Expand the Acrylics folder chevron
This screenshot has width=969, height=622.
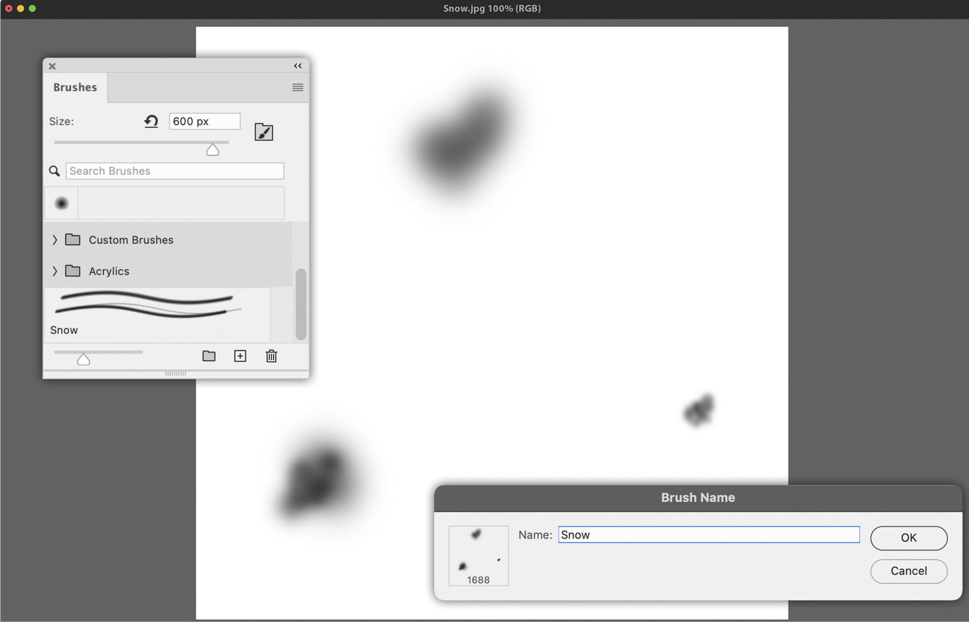coord(55,271)
